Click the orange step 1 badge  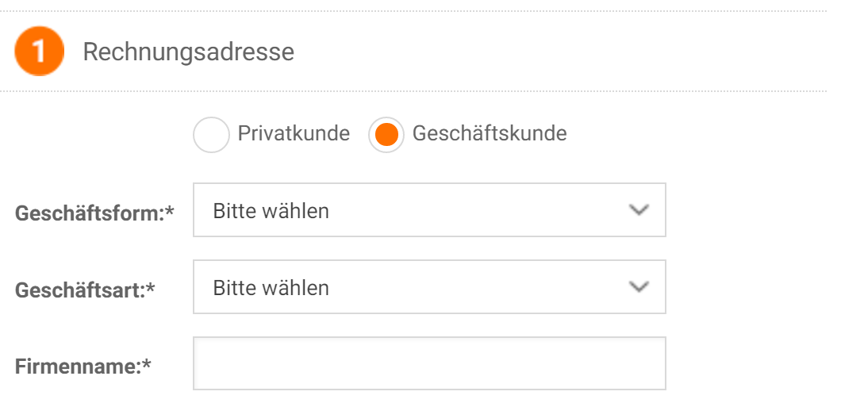pos(39,52)
